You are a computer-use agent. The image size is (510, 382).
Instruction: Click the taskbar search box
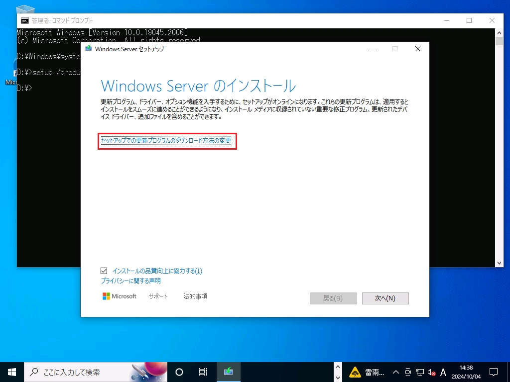point(96,372)
